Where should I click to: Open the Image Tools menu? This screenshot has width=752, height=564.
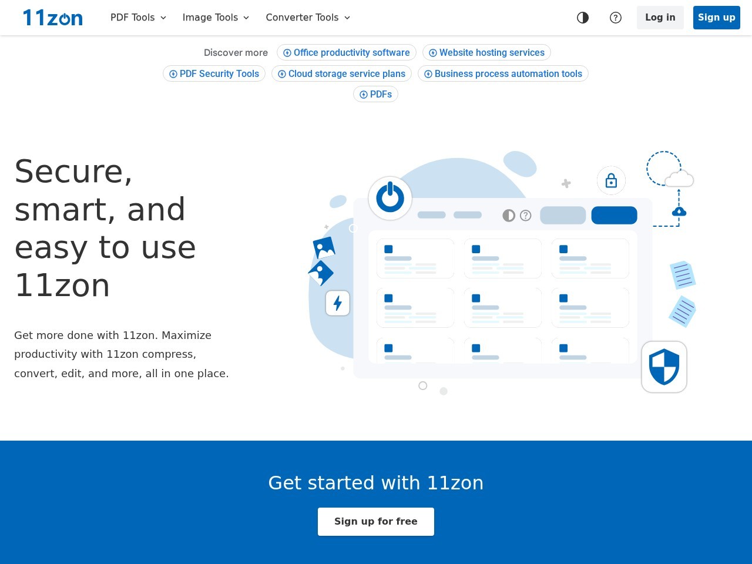216,18
